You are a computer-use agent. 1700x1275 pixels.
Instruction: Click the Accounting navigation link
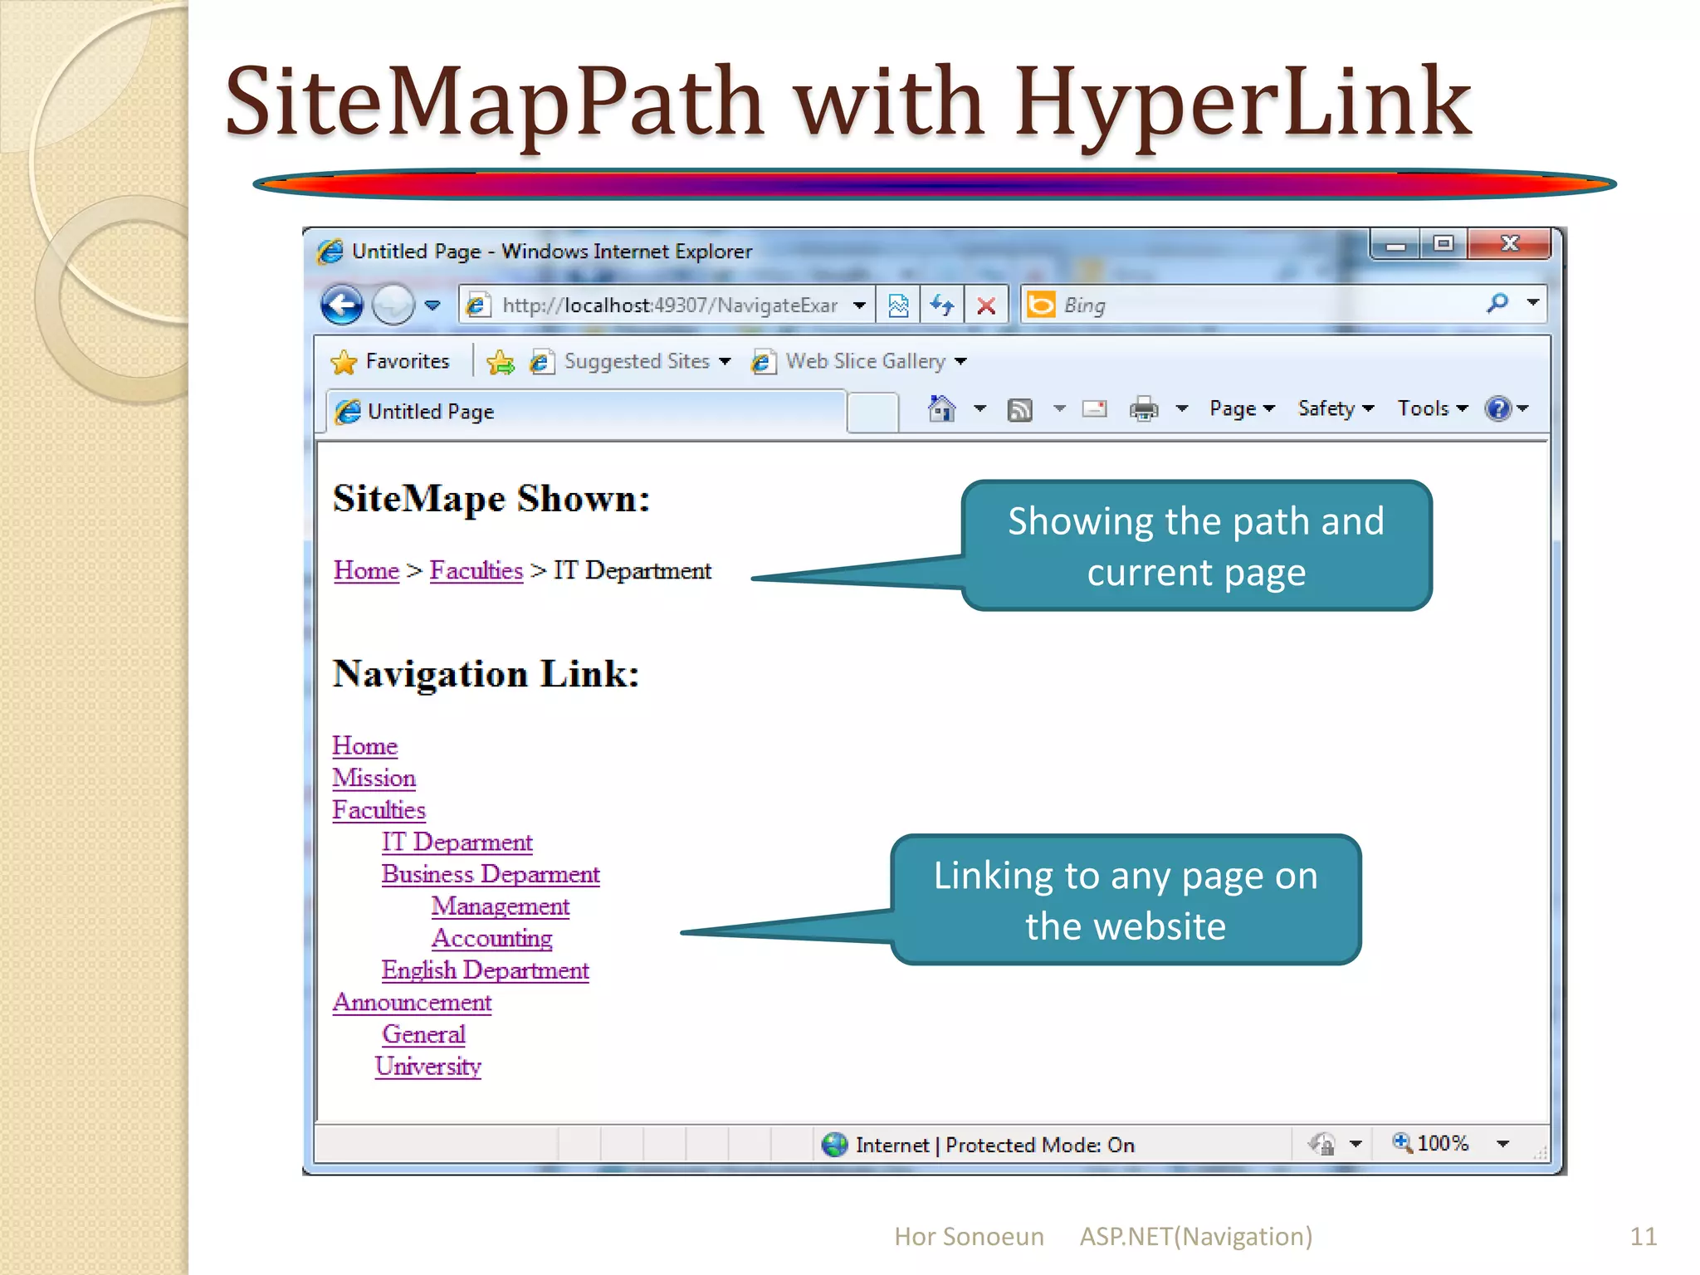491,938
